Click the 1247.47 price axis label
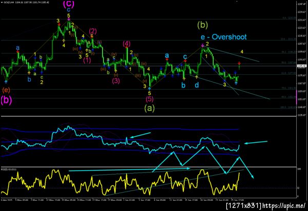Screen dimensions: 308x211 click(302, 4)
